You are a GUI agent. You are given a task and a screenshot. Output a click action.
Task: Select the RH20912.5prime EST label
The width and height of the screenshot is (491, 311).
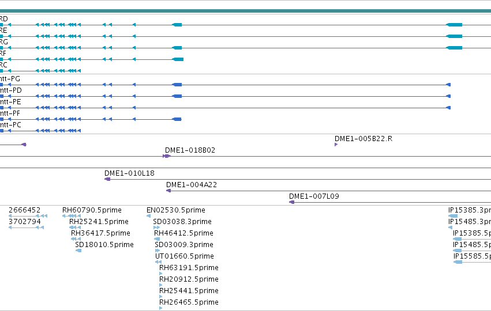189,279
